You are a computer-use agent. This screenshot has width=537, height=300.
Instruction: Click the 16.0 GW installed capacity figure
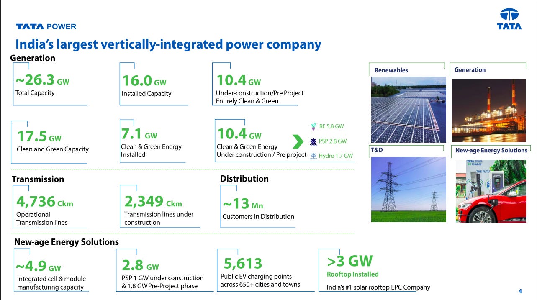pyautogui.click(x=144, y=81)
